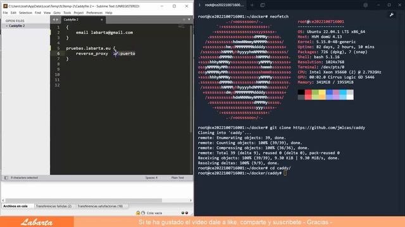Click the red activity indicator light
The width and height of the screenshot is (405, 227).
point(187,213)
